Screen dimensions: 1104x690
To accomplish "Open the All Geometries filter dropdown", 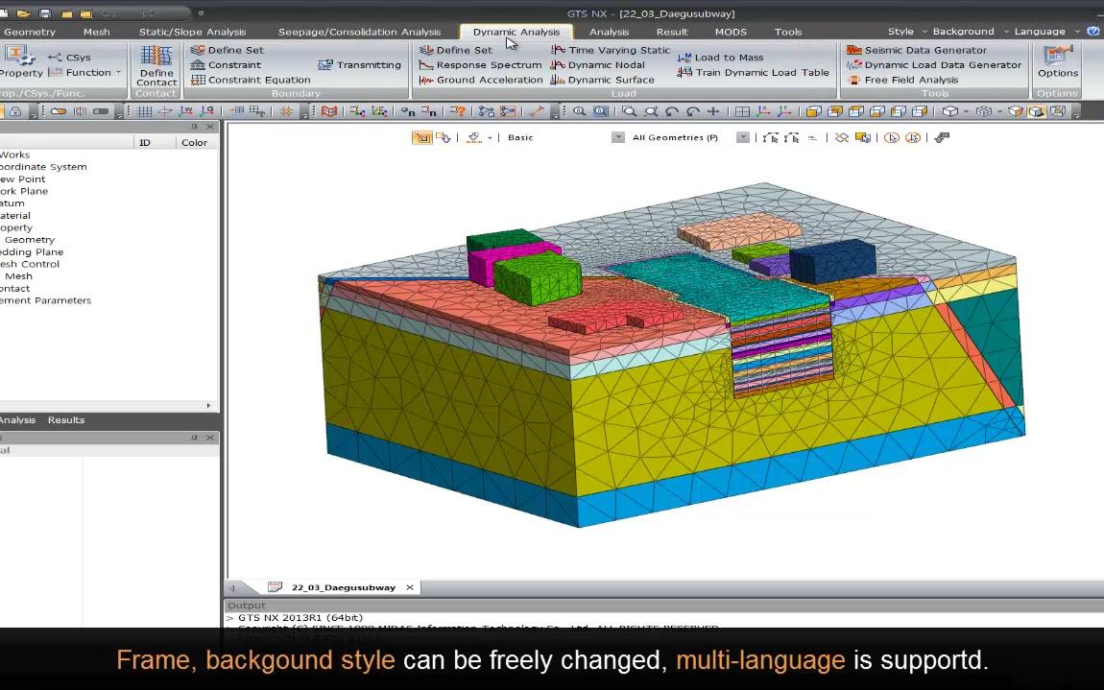I will coord(742,138).
